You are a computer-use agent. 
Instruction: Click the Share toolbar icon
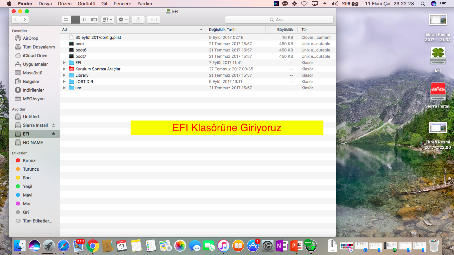pyautogui.click(x=138, y=20)
